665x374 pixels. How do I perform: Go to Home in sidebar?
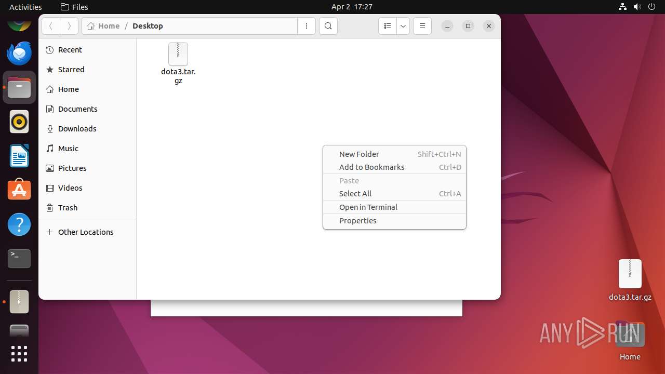87,89
